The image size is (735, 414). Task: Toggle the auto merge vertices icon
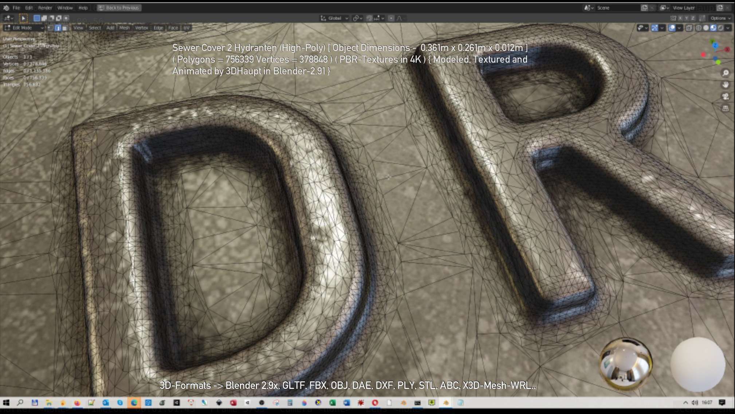703,18
